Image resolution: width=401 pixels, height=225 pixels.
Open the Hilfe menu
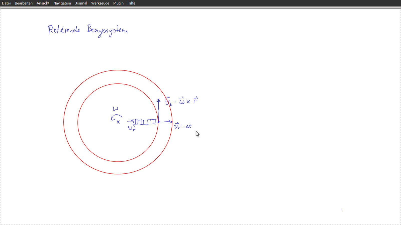click(131, 3)
